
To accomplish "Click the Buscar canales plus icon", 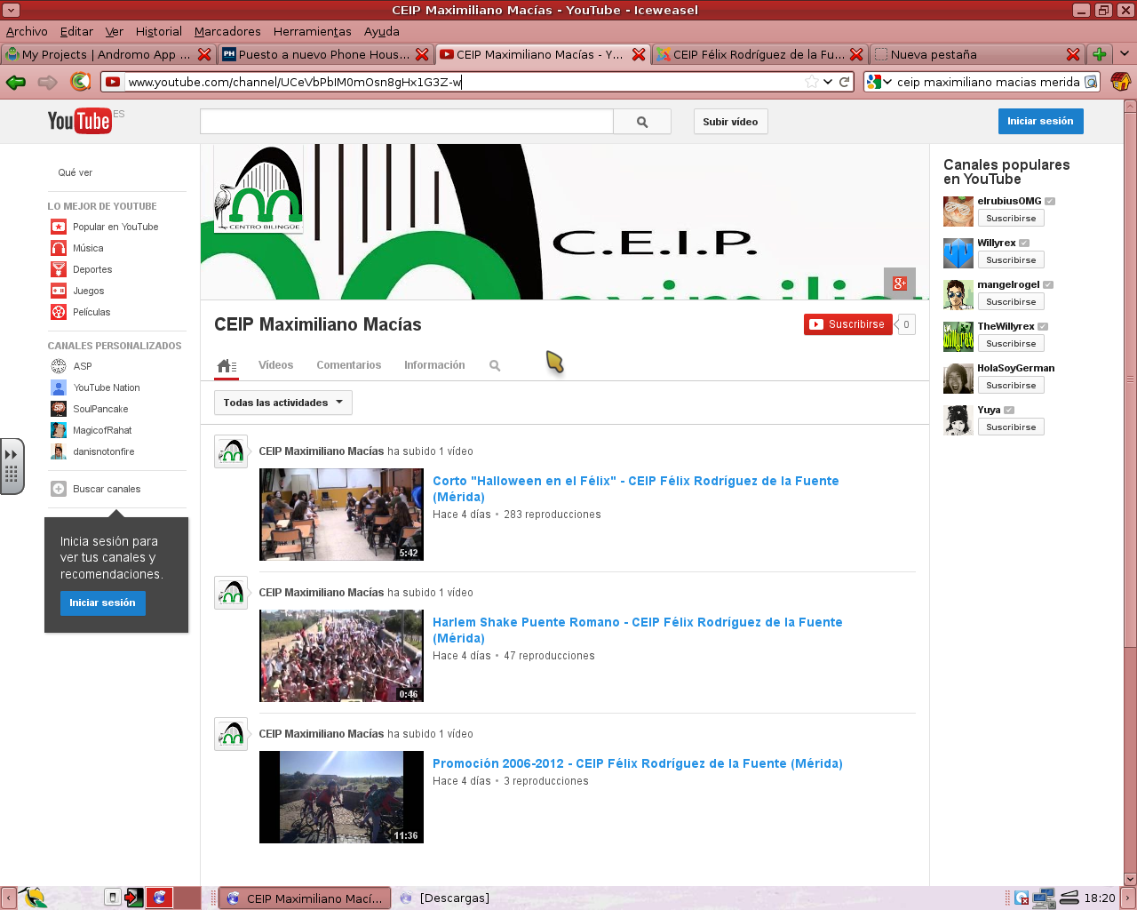I will (x=59, y=489).
